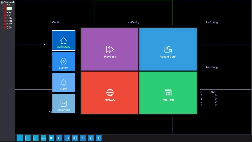Select channel D01 in tree

[x=9, y=6]
